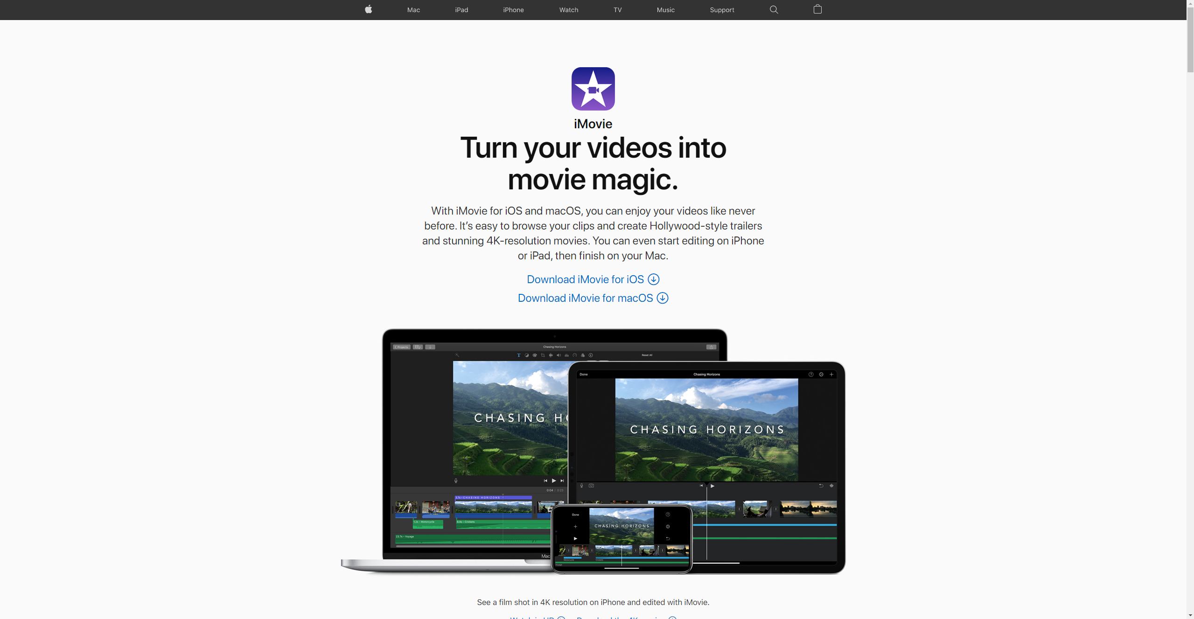Click Download iMovie for iOS link

pos(585,279)
